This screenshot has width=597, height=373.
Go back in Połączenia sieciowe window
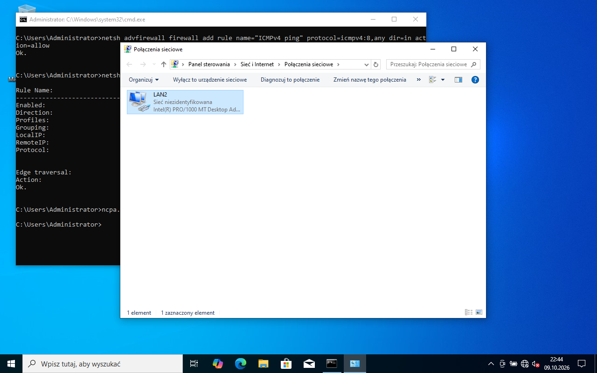(x=130, y=64)
